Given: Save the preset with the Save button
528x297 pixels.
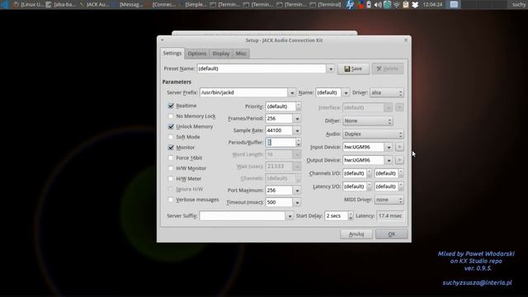Looking at the screenshot, I should click(x=353, y=68).
